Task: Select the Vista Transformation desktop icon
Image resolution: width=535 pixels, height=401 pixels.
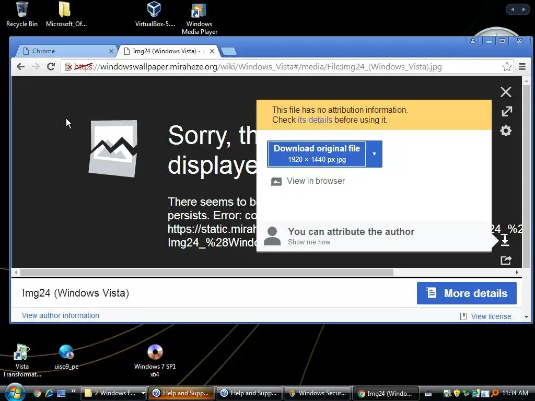Action: [x=22, y=361]
